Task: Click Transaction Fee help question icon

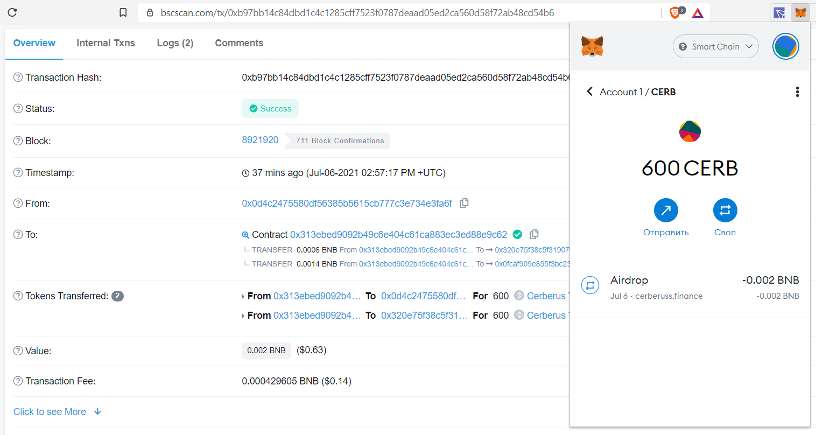Action: 18,381
